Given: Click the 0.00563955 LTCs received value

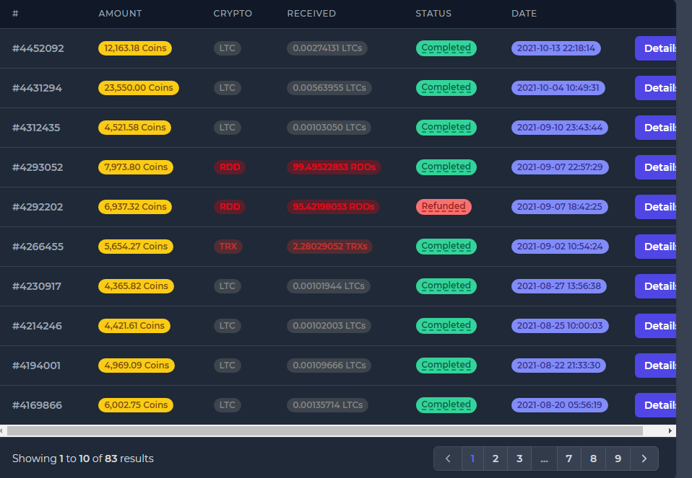Looking at the screenshot, I should [x=329, y=88].
